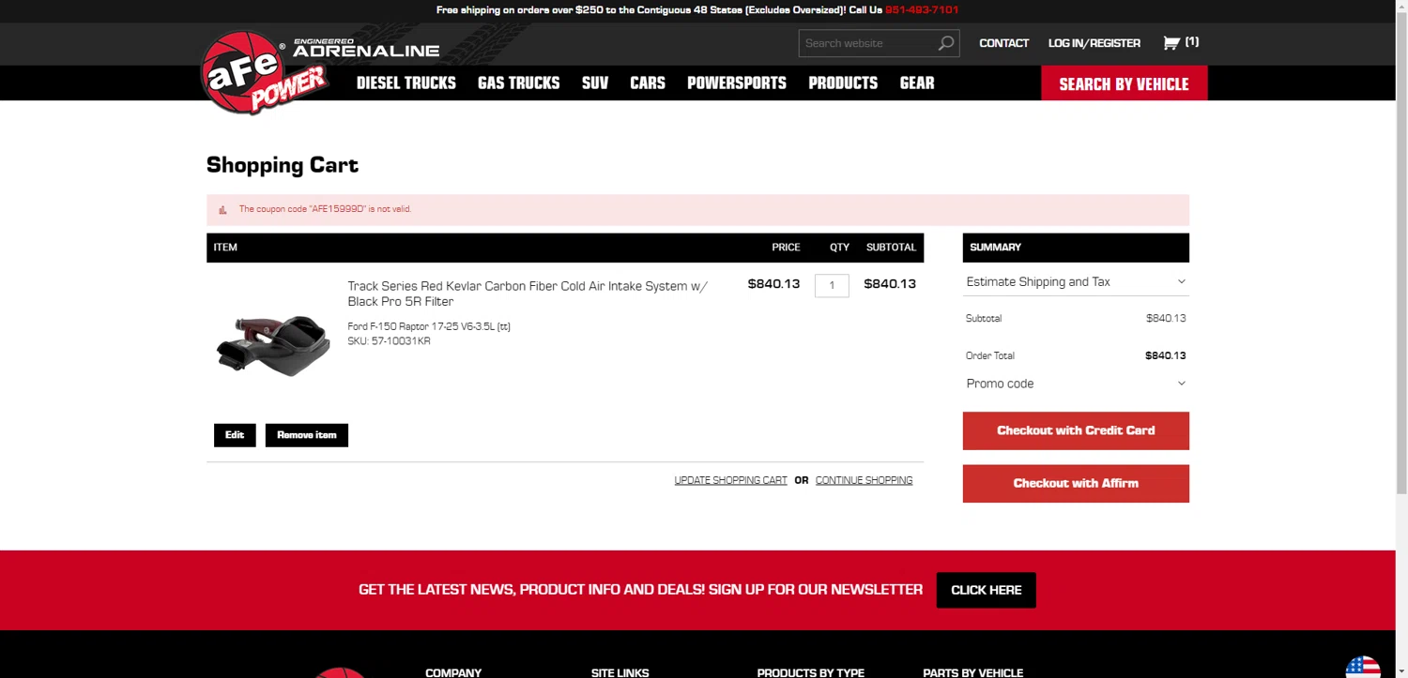1408x678 pixels.
Task: Click the footer Parts By Vehicle heading
Action: [972, 672]
